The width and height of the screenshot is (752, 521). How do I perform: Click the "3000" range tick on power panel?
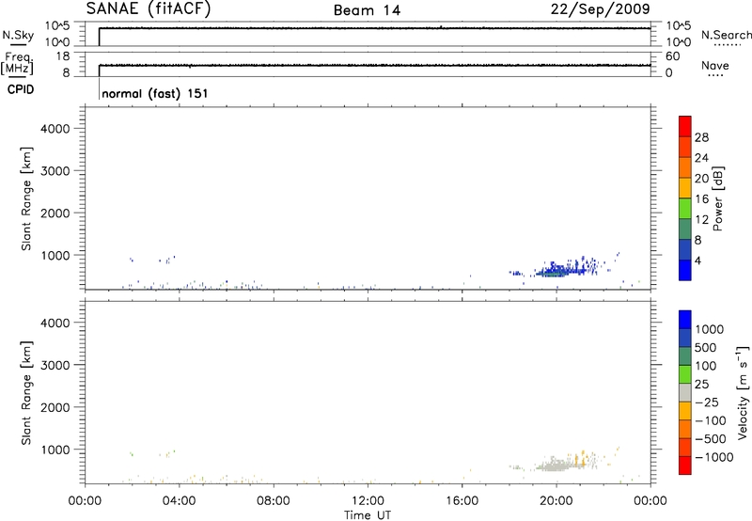55,171
